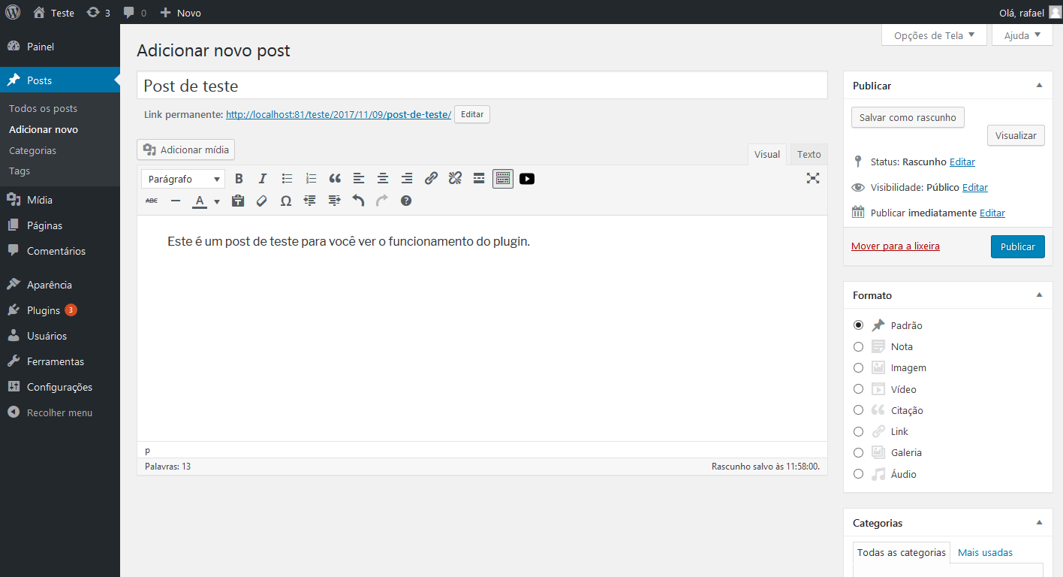Click Adicionar mídia button
This screenshot has width=1063, height=577.
[186, 150]
